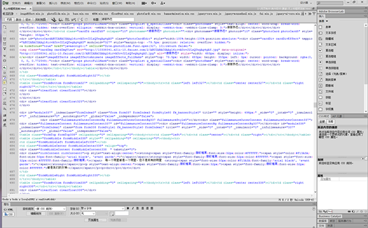
Task: Open the designer workspace switcher dropdown
Action: pos(305,3)
